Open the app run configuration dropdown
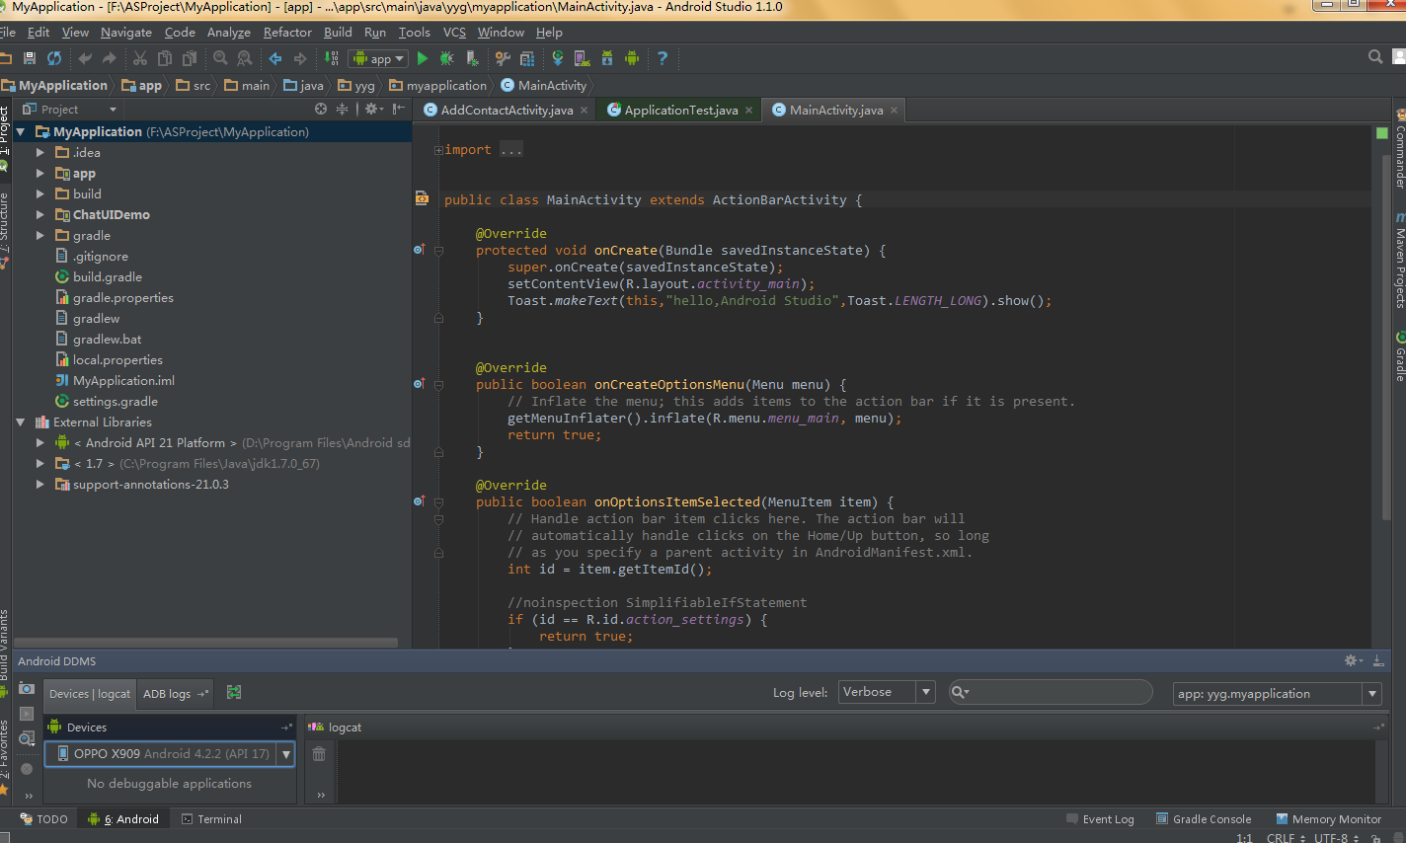Image resolution: width=1406 pixels, height=843 pixels. [x=377, y=59]
